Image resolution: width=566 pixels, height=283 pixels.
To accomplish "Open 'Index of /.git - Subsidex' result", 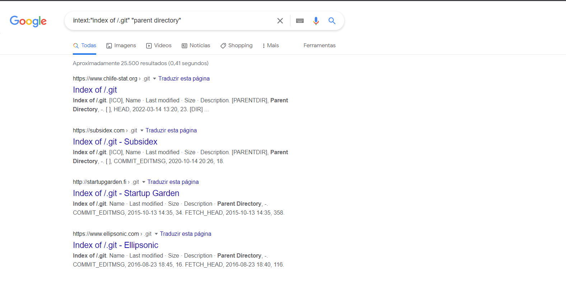I will (115, 142).
